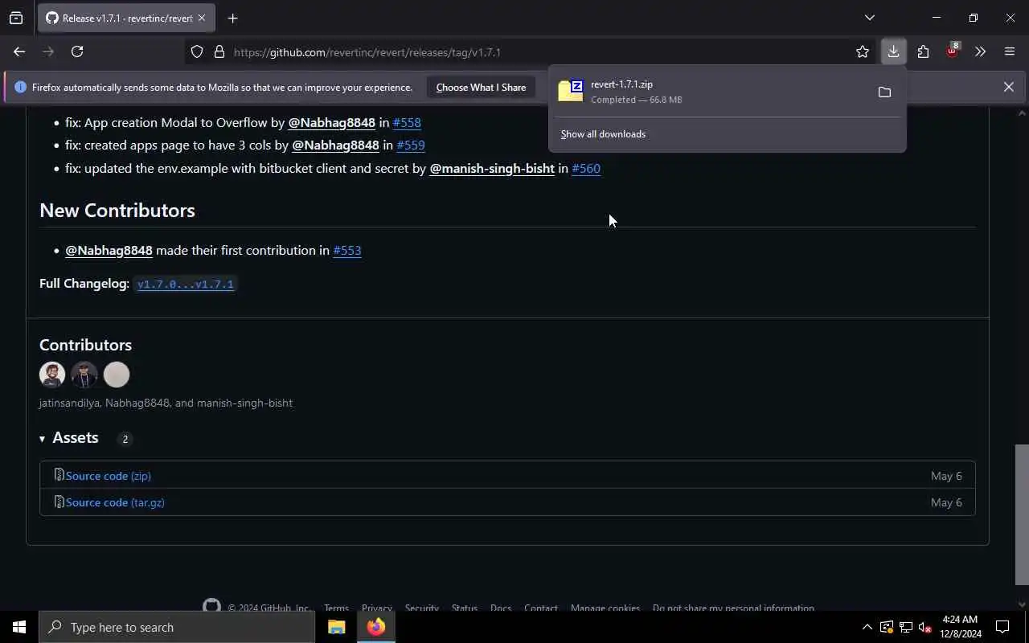Open @Nabhag8848 link in New Contributors

[x=109, y=251]
